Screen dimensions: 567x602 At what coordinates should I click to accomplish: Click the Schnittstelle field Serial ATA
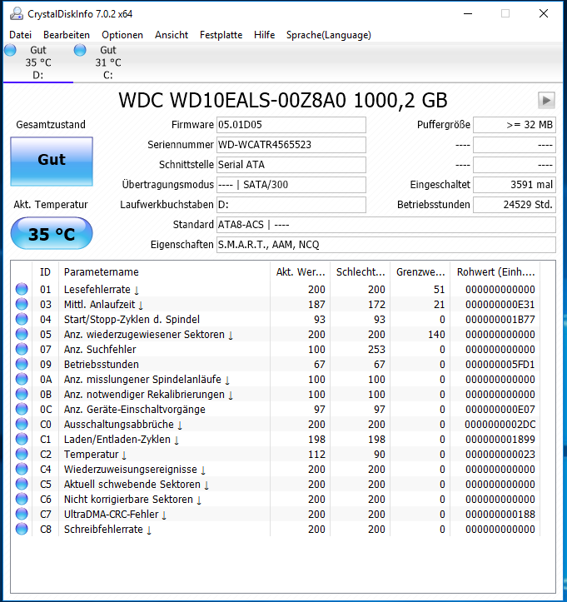291,165
